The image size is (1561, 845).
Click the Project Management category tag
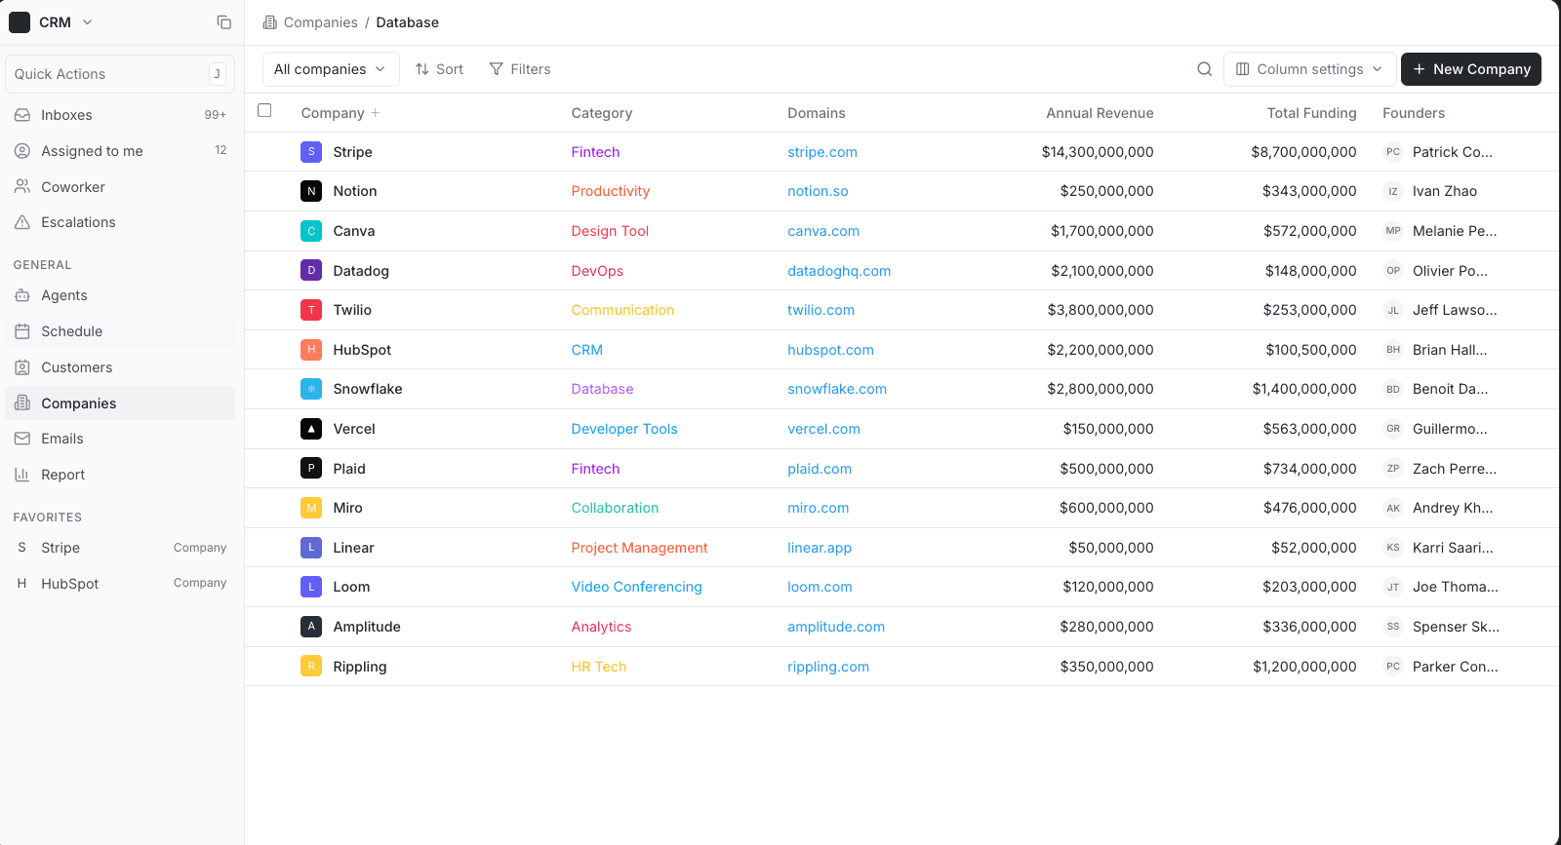click(x=639, y=548)
